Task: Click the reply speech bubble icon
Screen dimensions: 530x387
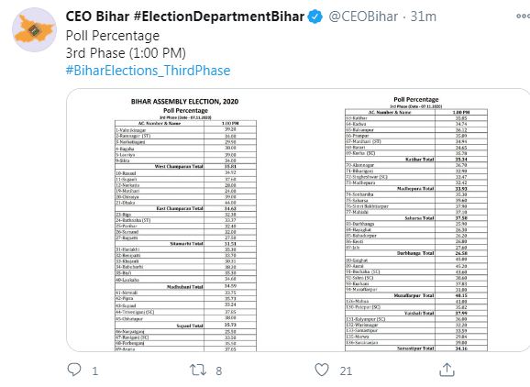Action: [74, 370]
